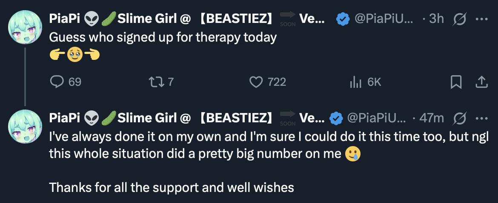This screenshot has height=203, width=498.
Task: Open Grok icon on the 47m tweet
Action: (460, 118)
